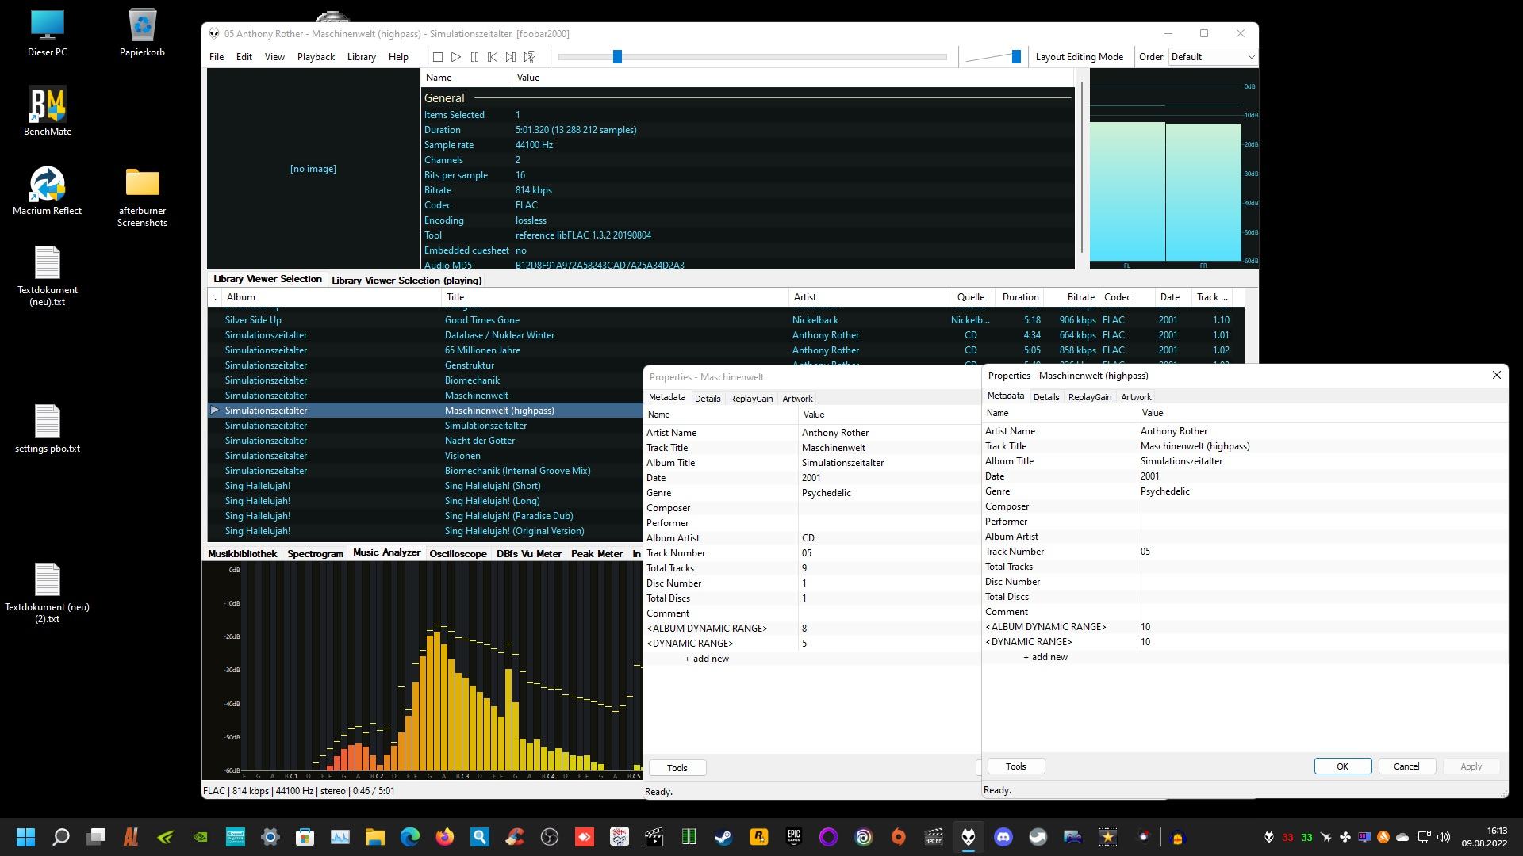This screenshot has width=1523, height=856.
Task: Start playback with the Play button
Action: 456,57
